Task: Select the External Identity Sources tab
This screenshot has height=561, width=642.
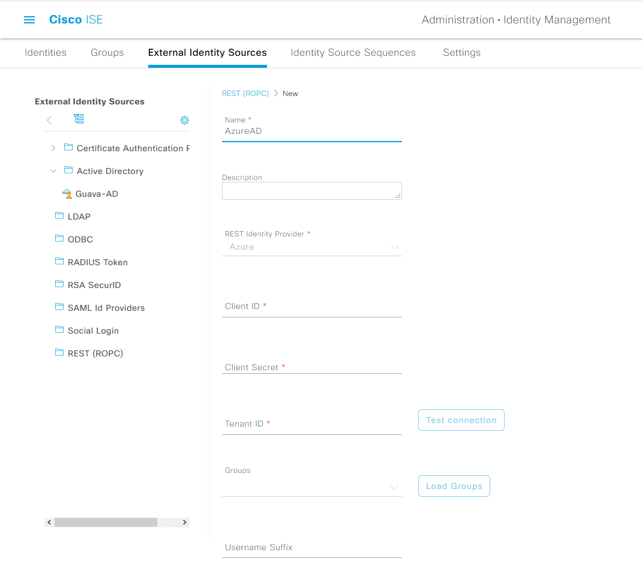Action: 207,52
